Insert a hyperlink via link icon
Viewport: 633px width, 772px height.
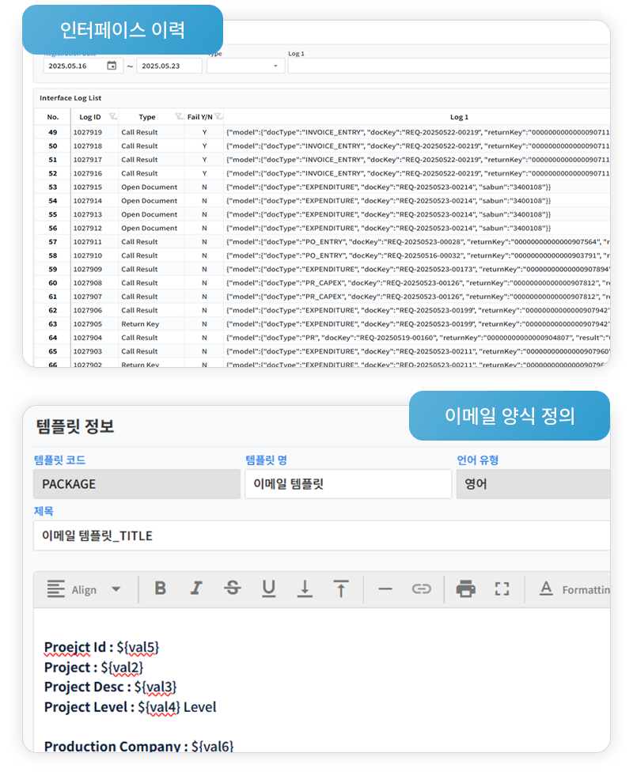click(421, 588)
